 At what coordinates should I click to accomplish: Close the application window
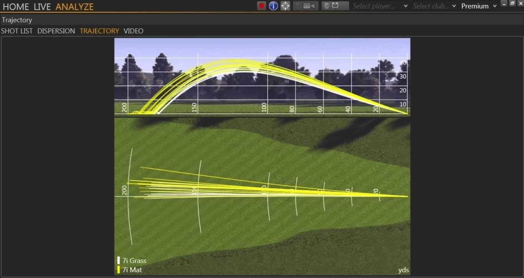point(521,3)
